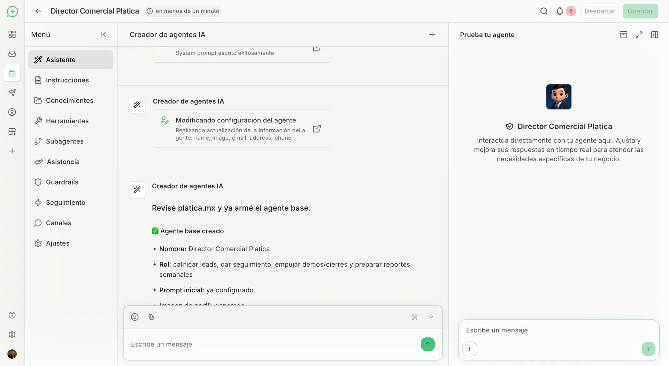Click the user avatar at bottom left
Image resolution: width=669 pixels, height=366 pixels.
(12, 354)
